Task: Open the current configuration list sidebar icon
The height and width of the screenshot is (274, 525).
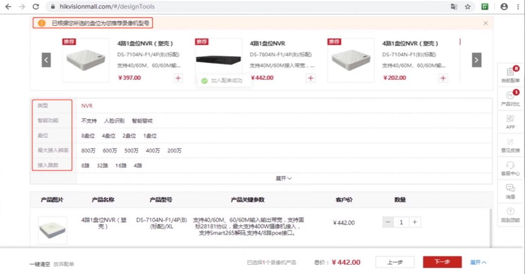Action: tap(510, 74)
